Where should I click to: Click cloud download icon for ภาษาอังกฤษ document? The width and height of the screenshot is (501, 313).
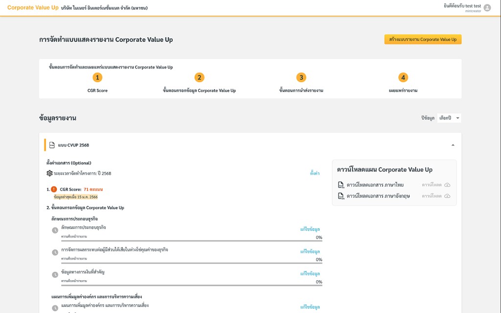[447, 196]
